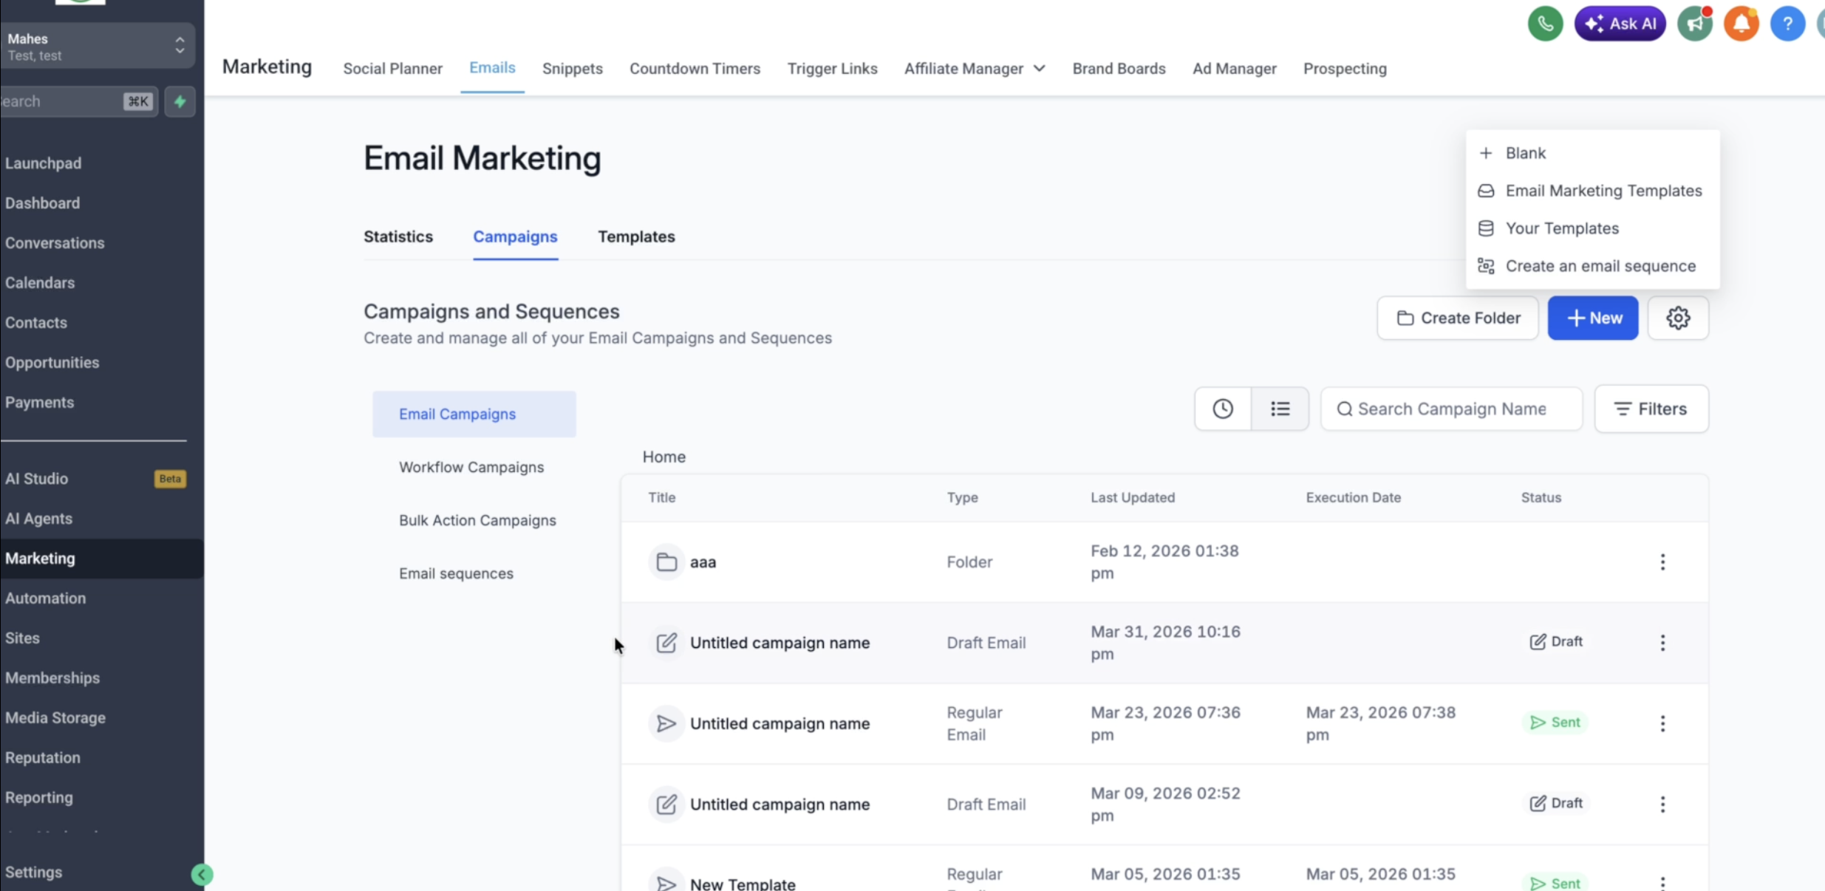Image resolution: width=1825 pixels, height=891 pixels.
Task: Open the megaphone announcements icon
Action: [x=1695, y=24]
